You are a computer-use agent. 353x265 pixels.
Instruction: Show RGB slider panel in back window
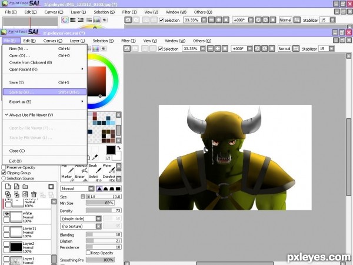[73, 20]
